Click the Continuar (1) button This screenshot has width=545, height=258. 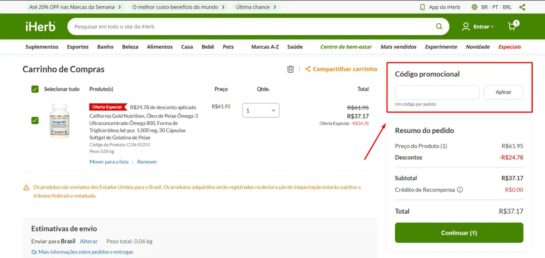pos(459,233)
